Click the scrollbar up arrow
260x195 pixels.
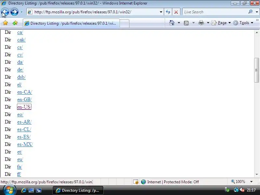pos(257,32)
